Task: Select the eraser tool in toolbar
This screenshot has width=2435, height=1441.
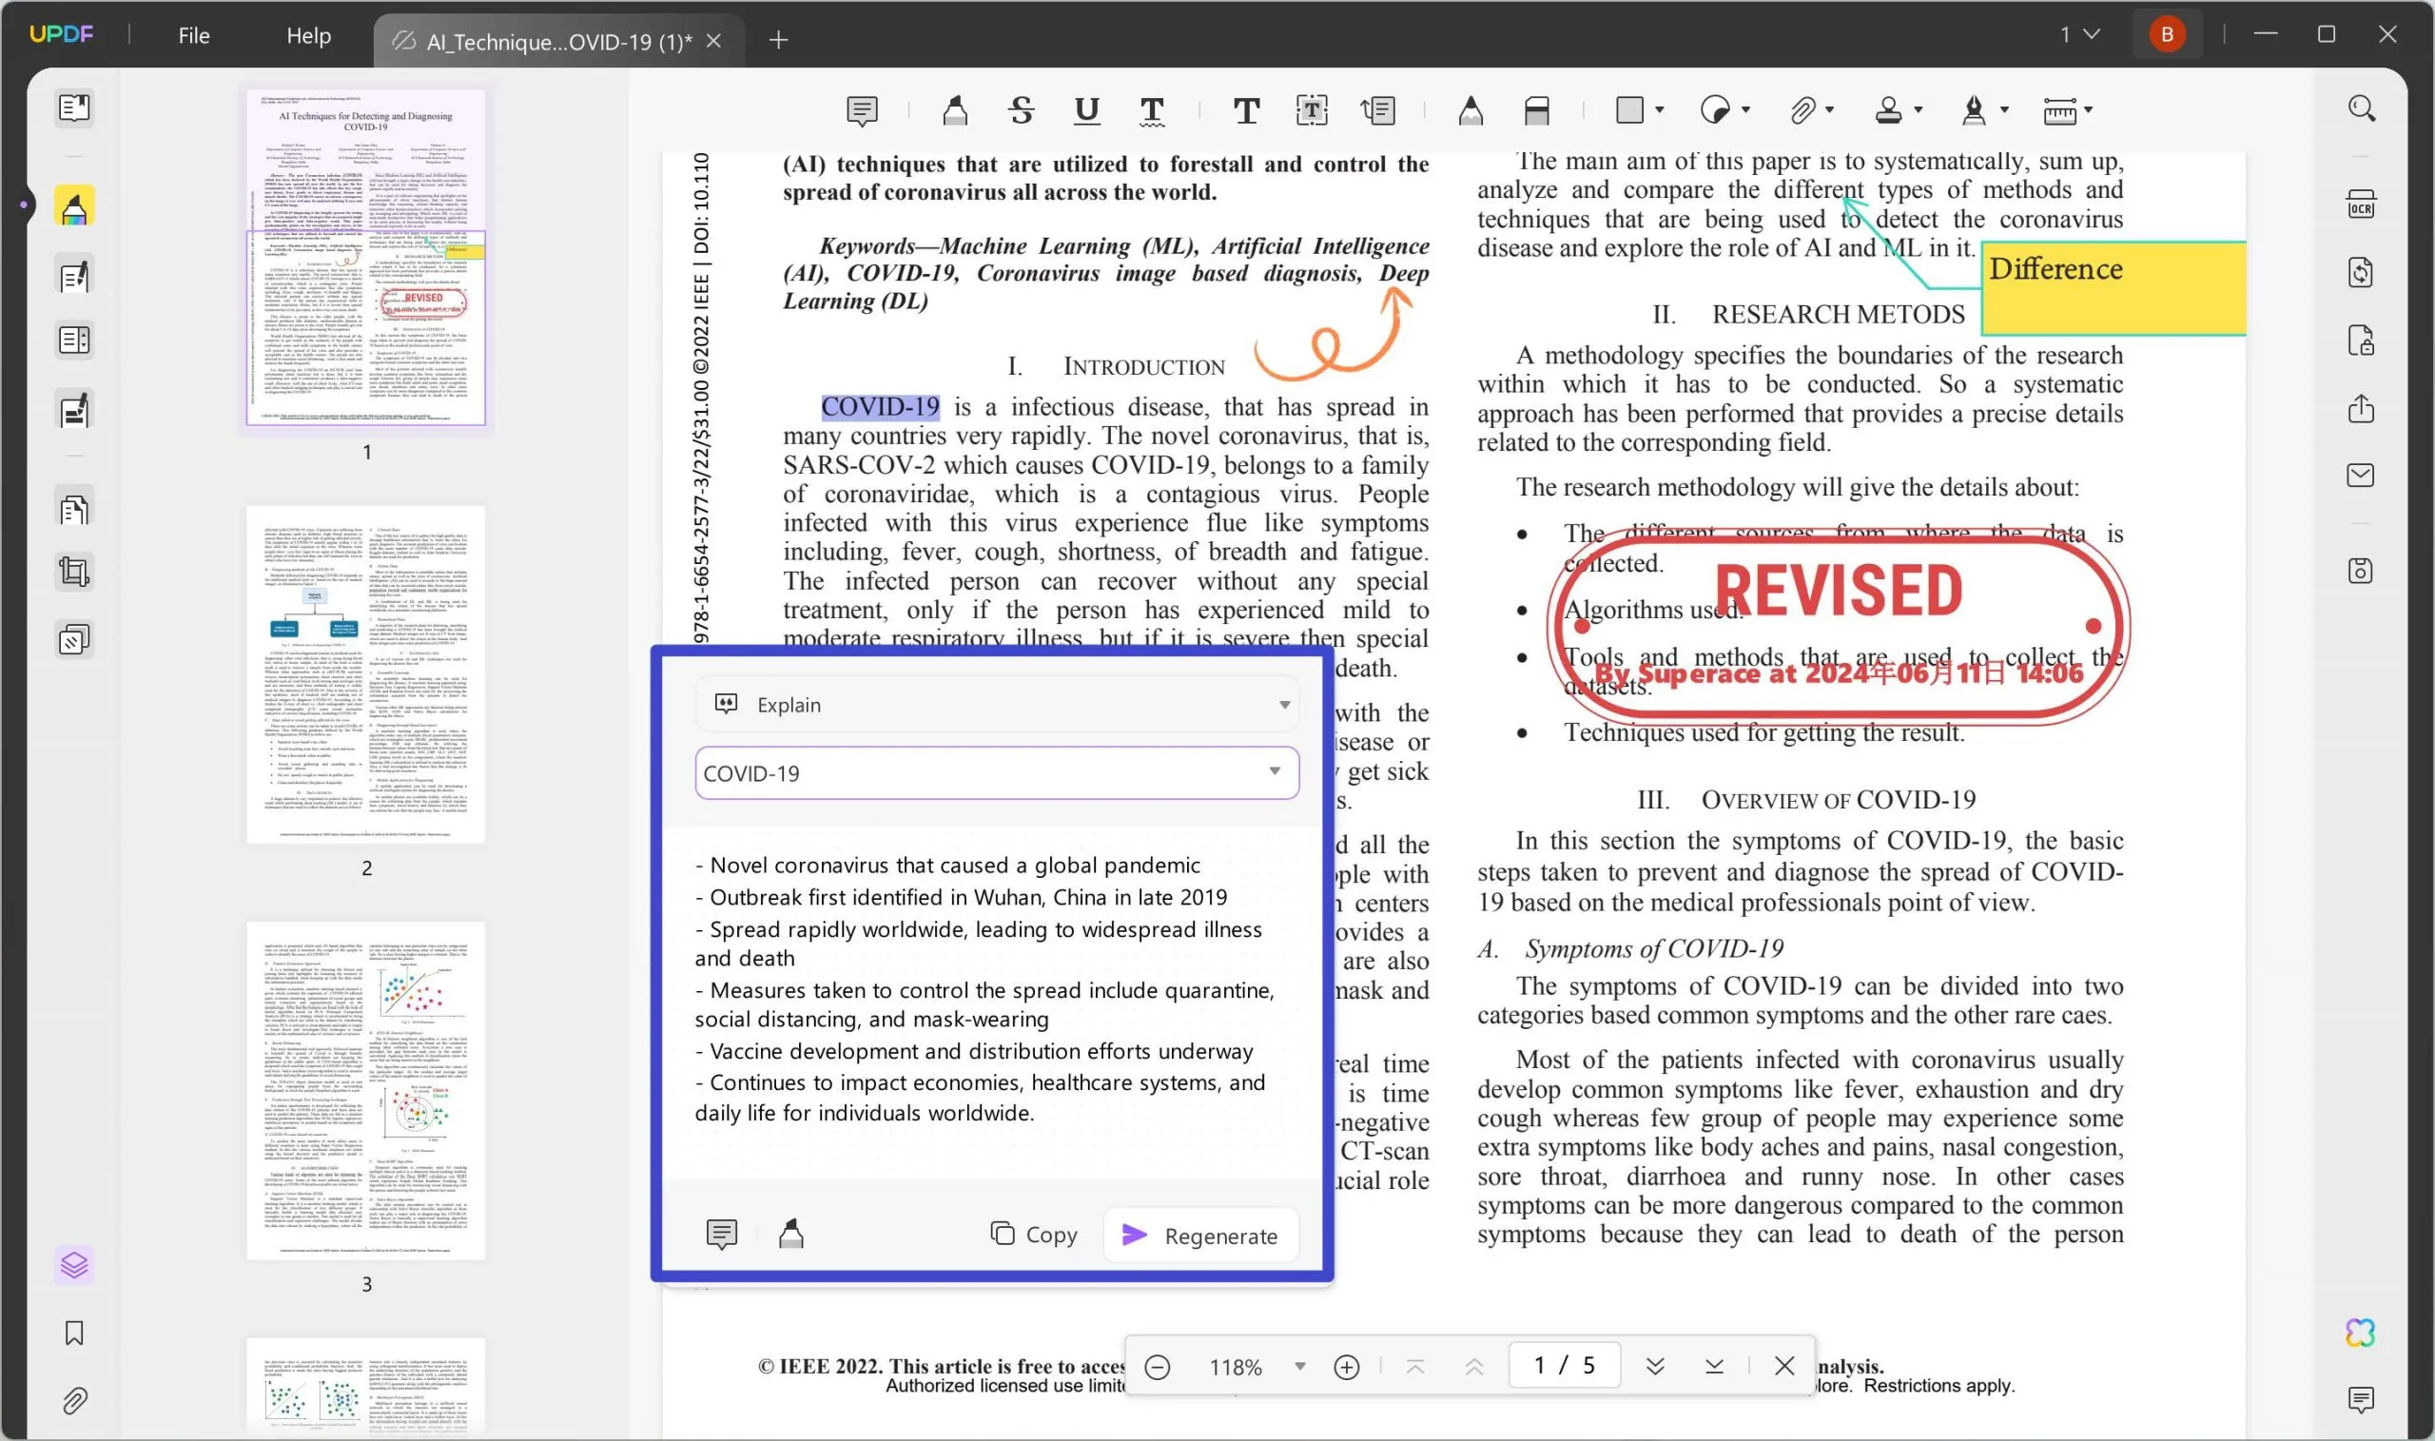Action: click(x=1538, y=108)
